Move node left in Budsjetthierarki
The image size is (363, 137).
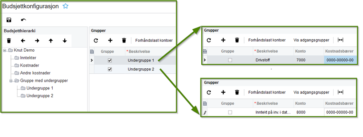(x=23, y=41)
